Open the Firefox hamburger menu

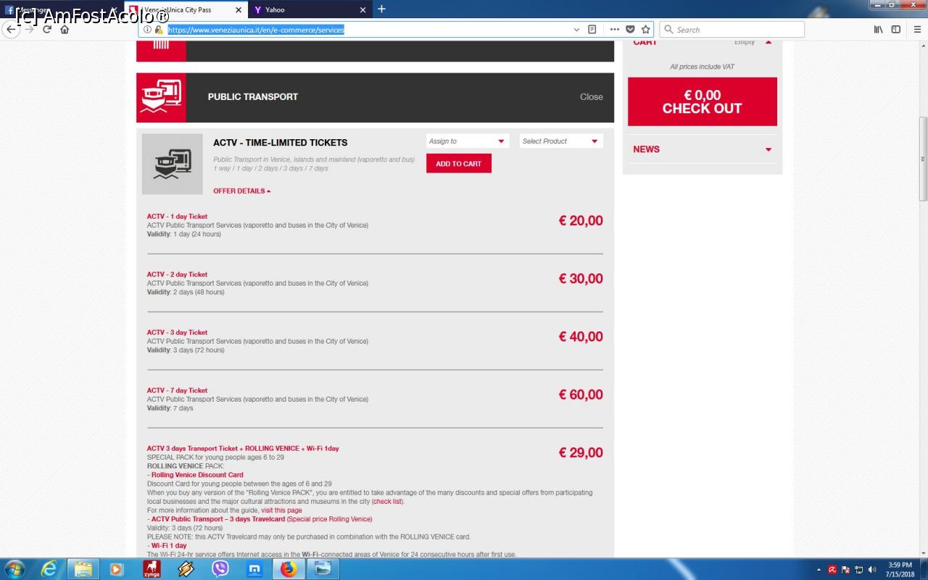tap(916, 30)
